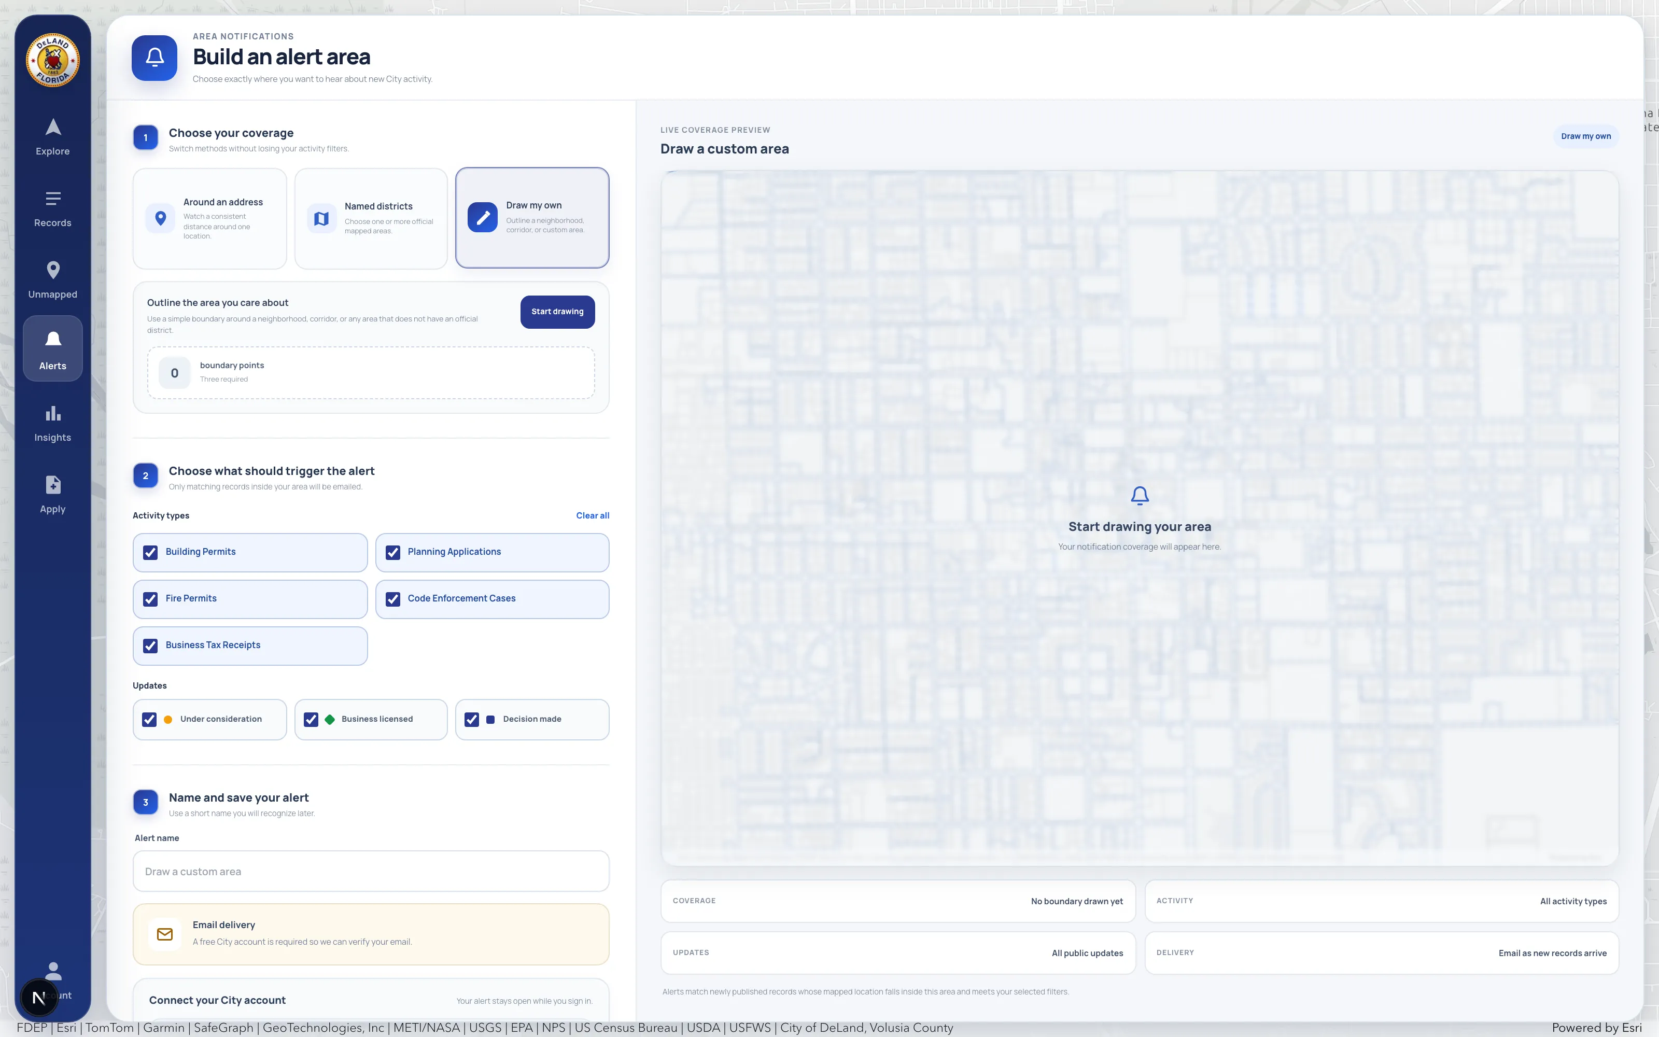Click the blue bell header icon
This screenshot has height=1037, width=1659.
pyautogui.click(x=154, y=58)
